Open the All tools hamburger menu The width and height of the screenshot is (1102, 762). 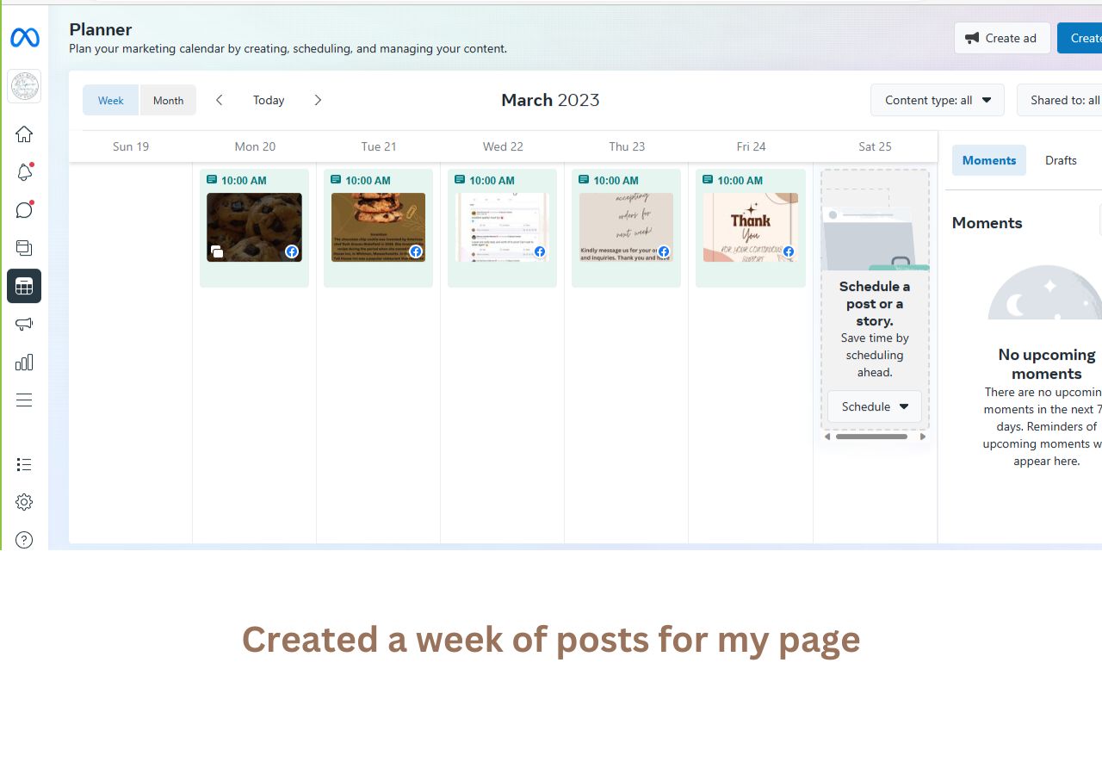point(24,400)
